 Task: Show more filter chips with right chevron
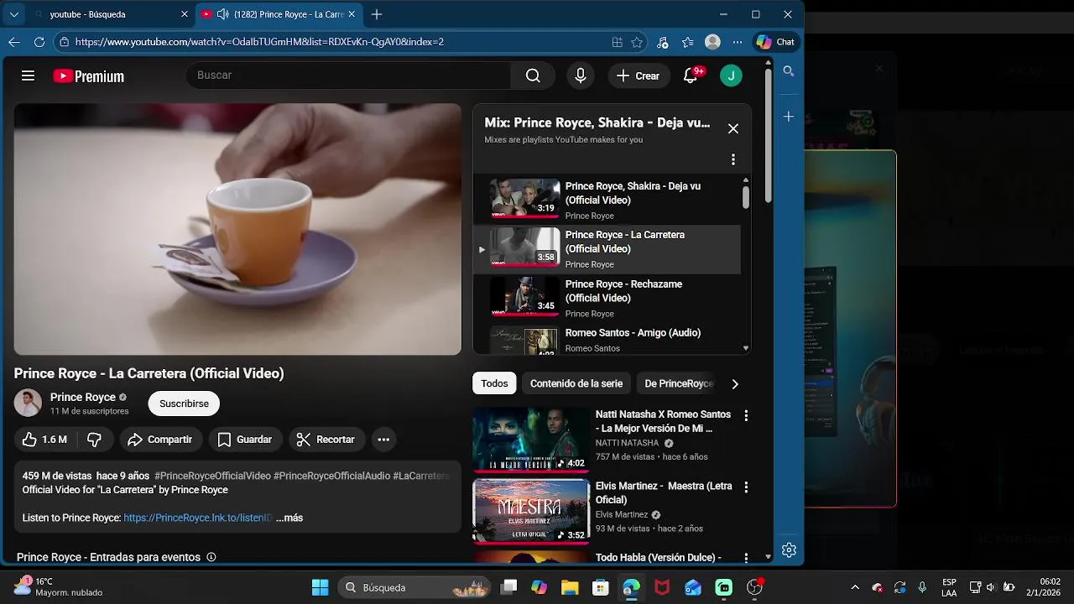tap(735, 383)
